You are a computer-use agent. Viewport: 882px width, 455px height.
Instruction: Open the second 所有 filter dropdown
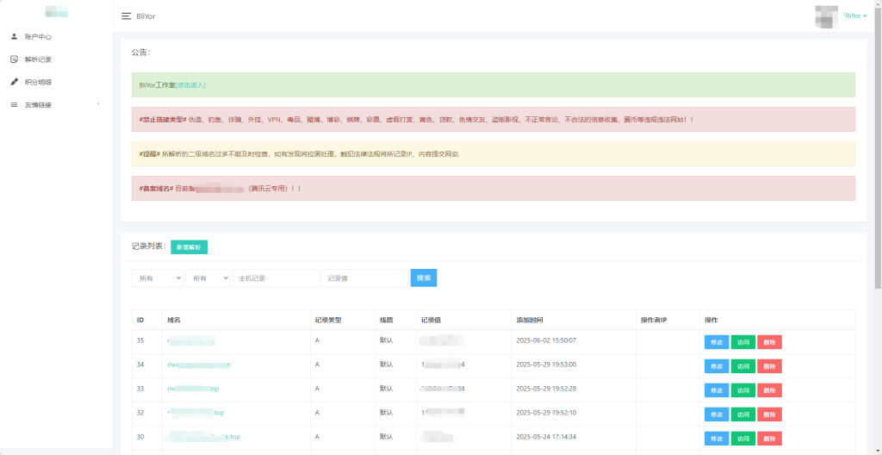(x=208, y=277)
